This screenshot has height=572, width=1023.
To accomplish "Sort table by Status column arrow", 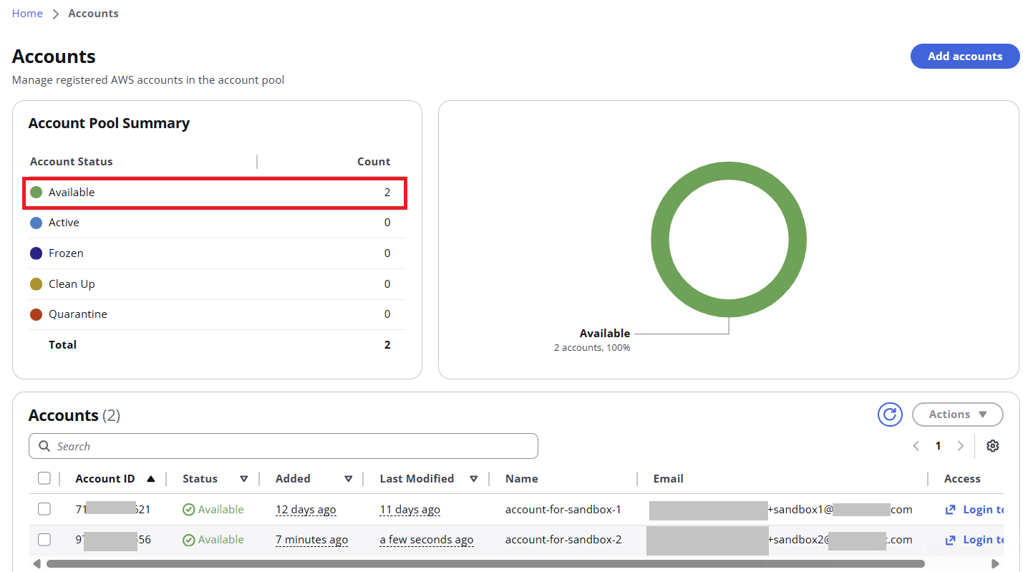I will point(243,479).
